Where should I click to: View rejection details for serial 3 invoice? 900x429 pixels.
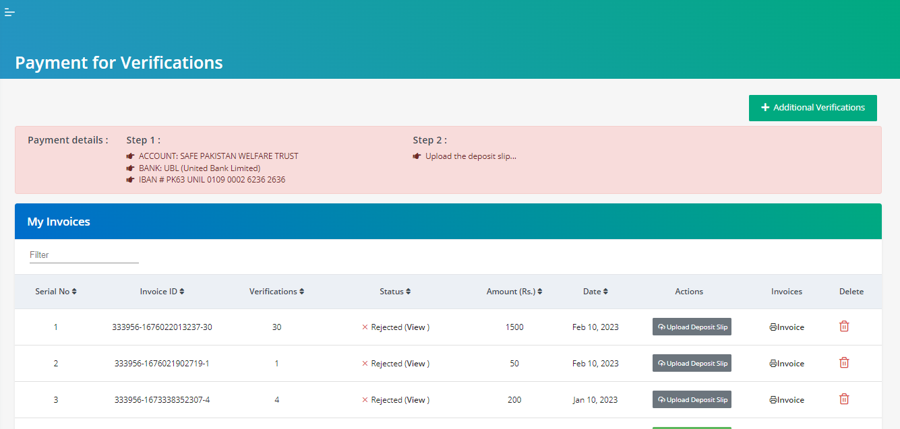point(416,400)
